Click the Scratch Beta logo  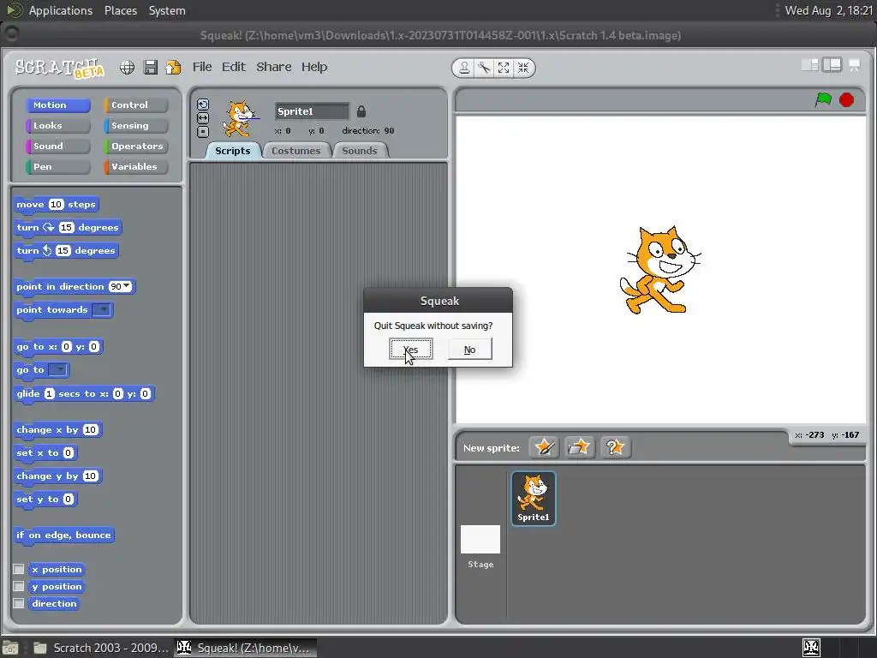(x=59, y=69)
